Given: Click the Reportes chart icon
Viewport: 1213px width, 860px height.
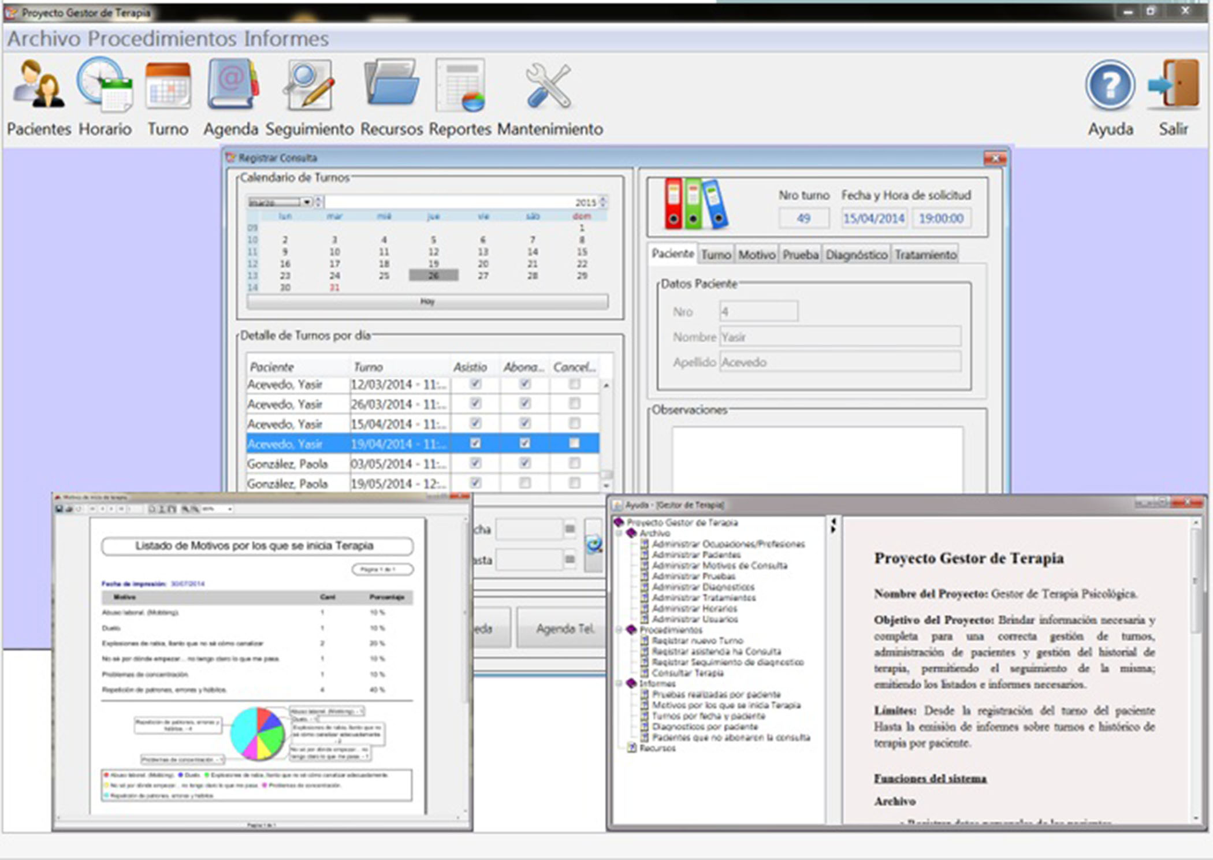Looking at the screenshot, I should tap(460, 85).
